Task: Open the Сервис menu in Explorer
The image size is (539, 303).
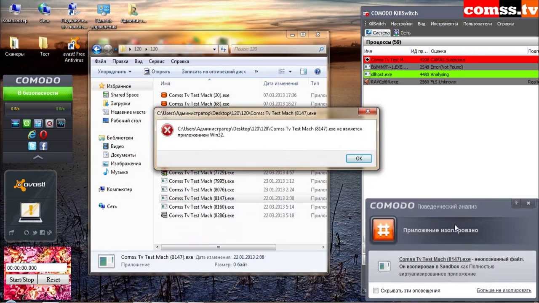Action: (157, 61)
